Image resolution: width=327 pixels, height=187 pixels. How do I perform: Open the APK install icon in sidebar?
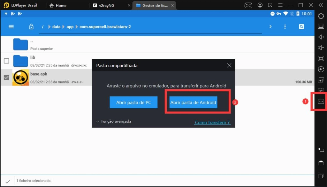(x=321, y=90)
